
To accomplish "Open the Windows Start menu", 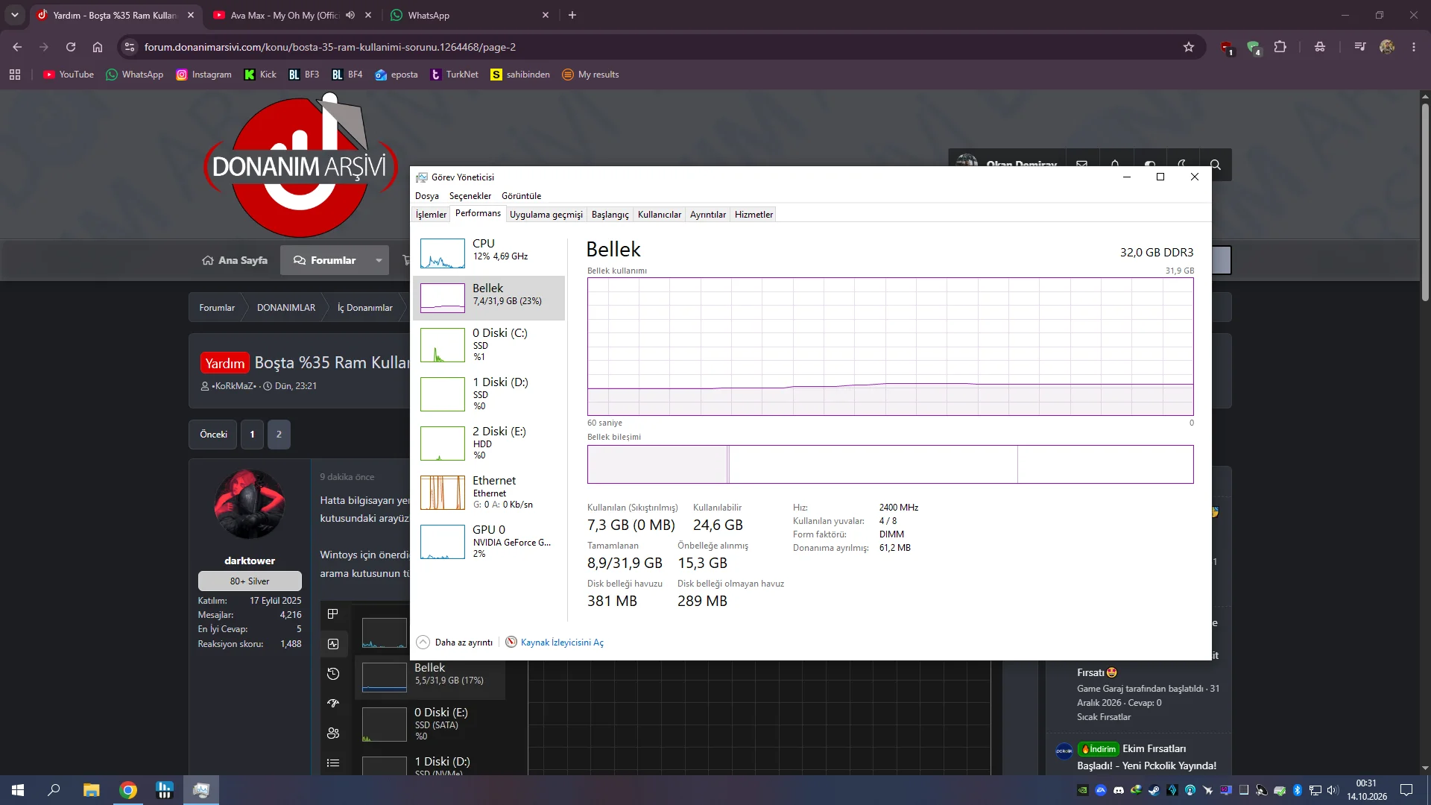I will click(18, 790).
